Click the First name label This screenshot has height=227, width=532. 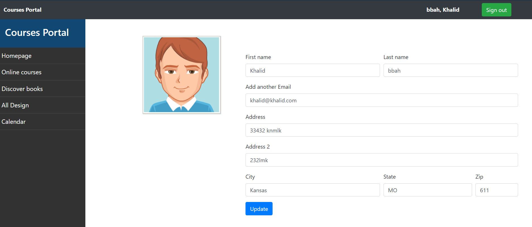coord(258,57)
